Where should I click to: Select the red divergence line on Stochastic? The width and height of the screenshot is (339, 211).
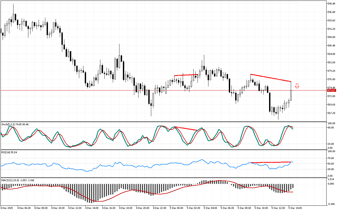coord(186,128)
